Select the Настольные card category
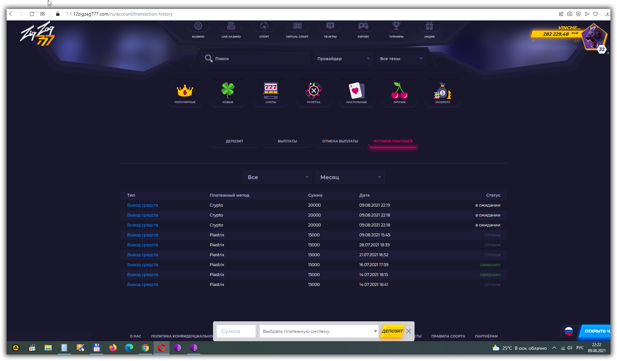The width and height of the screenshot is (617, 361). (x=357, y=93)
